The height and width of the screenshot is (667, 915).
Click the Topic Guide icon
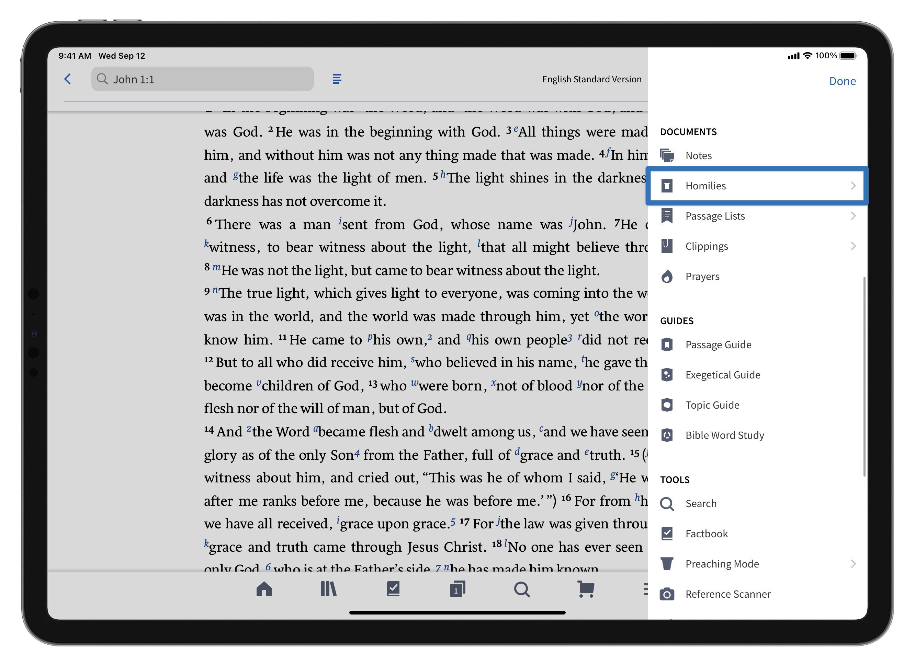coord(667,405)
